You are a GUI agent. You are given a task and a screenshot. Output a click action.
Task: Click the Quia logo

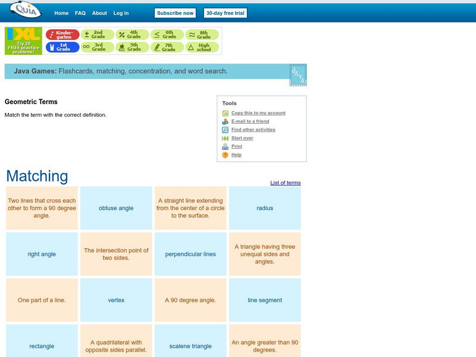(x=26, y=10)
